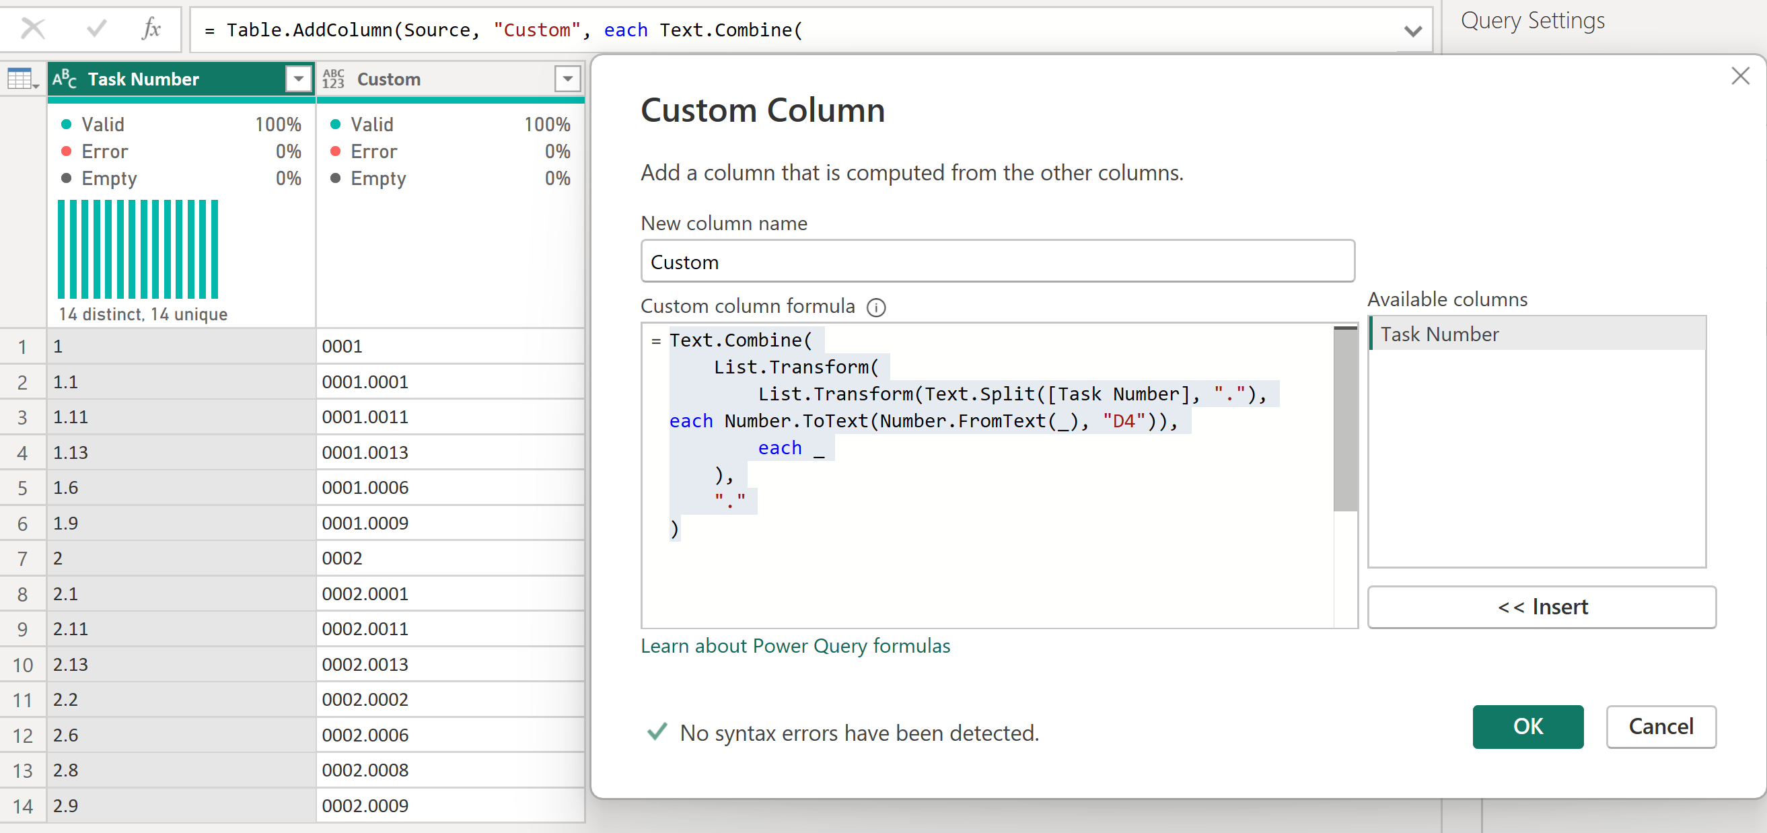Select row number 7

point(23,558)
